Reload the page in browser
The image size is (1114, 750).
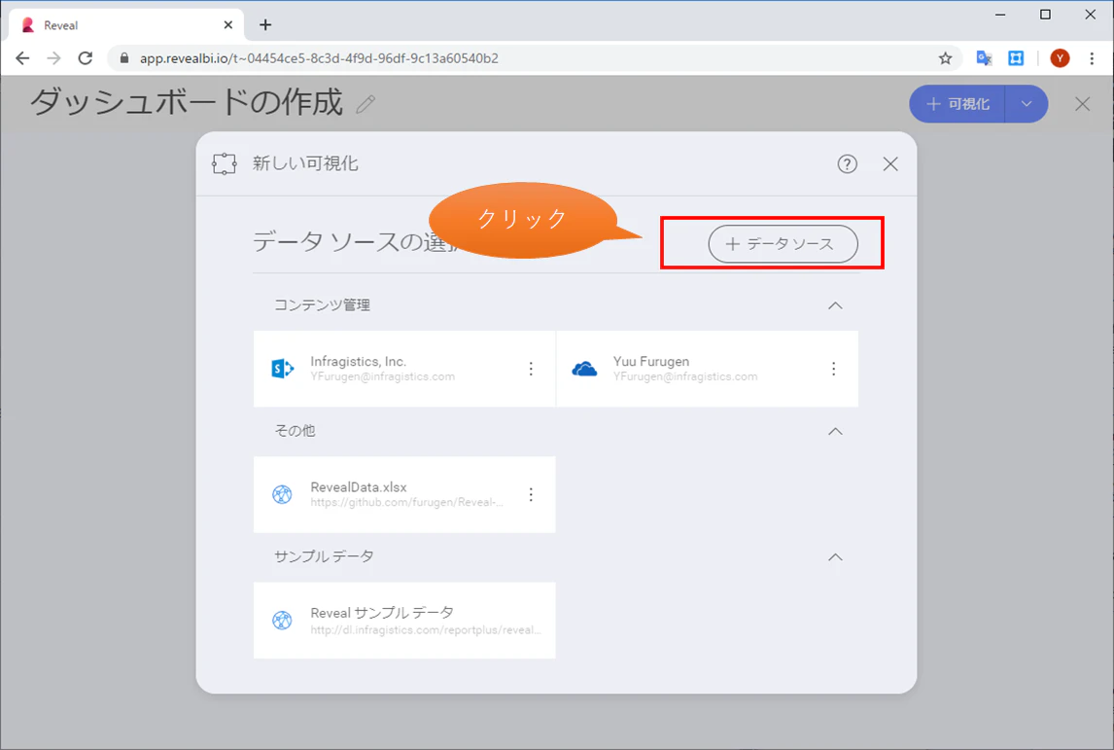coord(86,58)
